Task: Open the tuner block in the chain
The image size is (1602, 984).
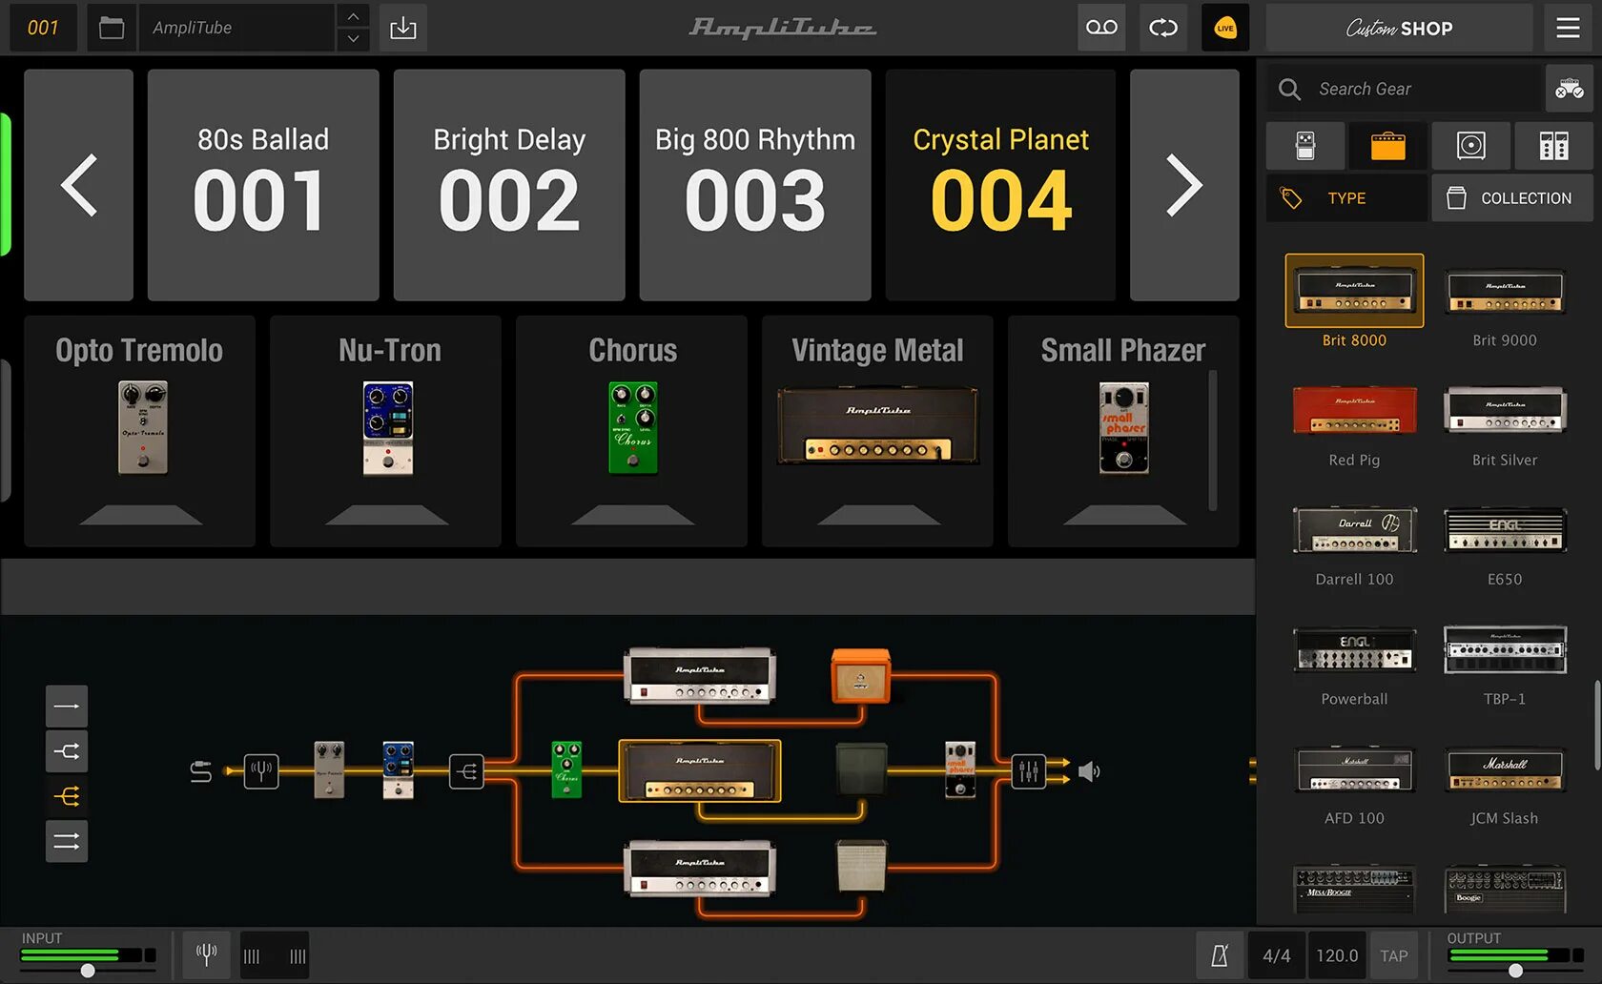Action: point(261,770)
